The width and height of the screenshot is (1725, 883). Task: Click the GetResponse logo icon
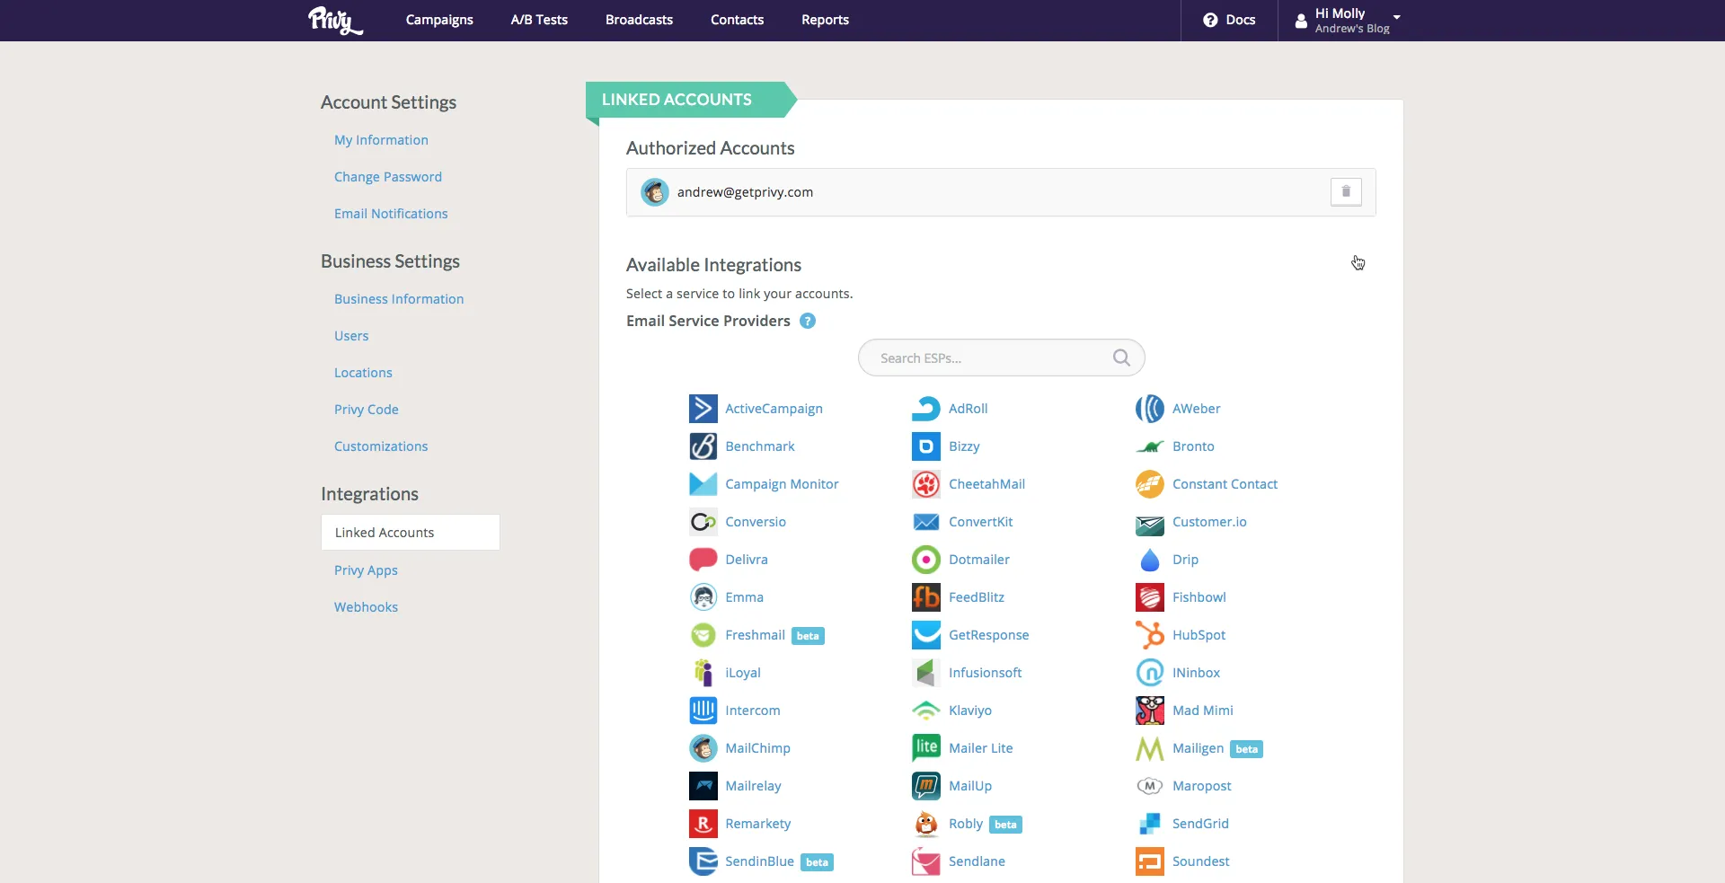(x=925, y=635)
